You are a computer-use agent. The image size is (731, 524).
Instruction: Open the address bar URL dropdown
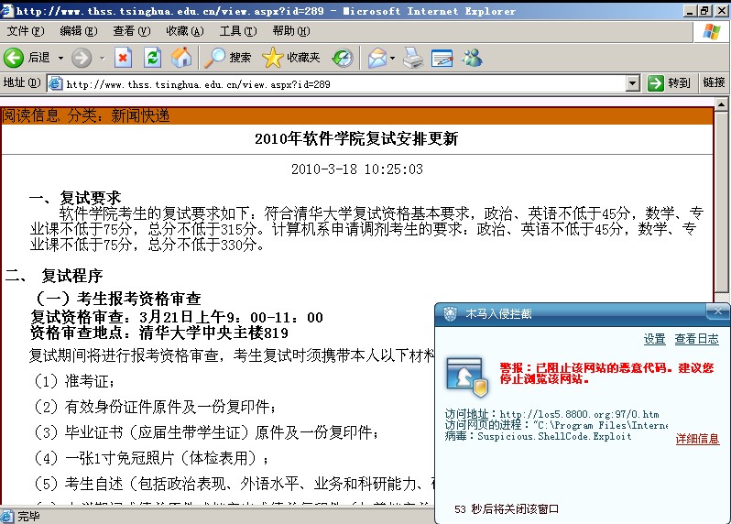click(x=632, y=83)
